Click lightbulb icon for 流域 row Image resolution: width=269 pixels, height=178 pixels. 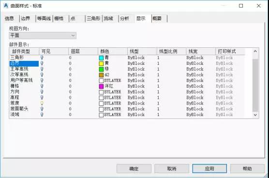click(42, 115)
